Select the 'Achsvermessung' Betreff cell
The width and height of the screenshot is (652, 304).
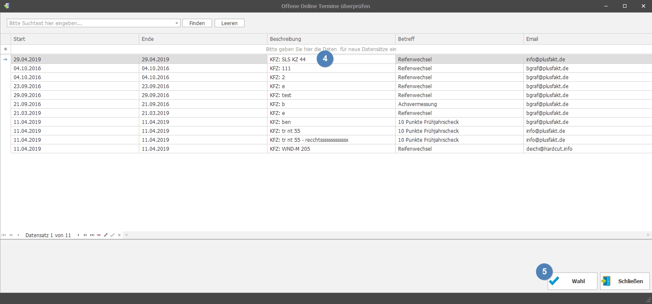[460, 104]
